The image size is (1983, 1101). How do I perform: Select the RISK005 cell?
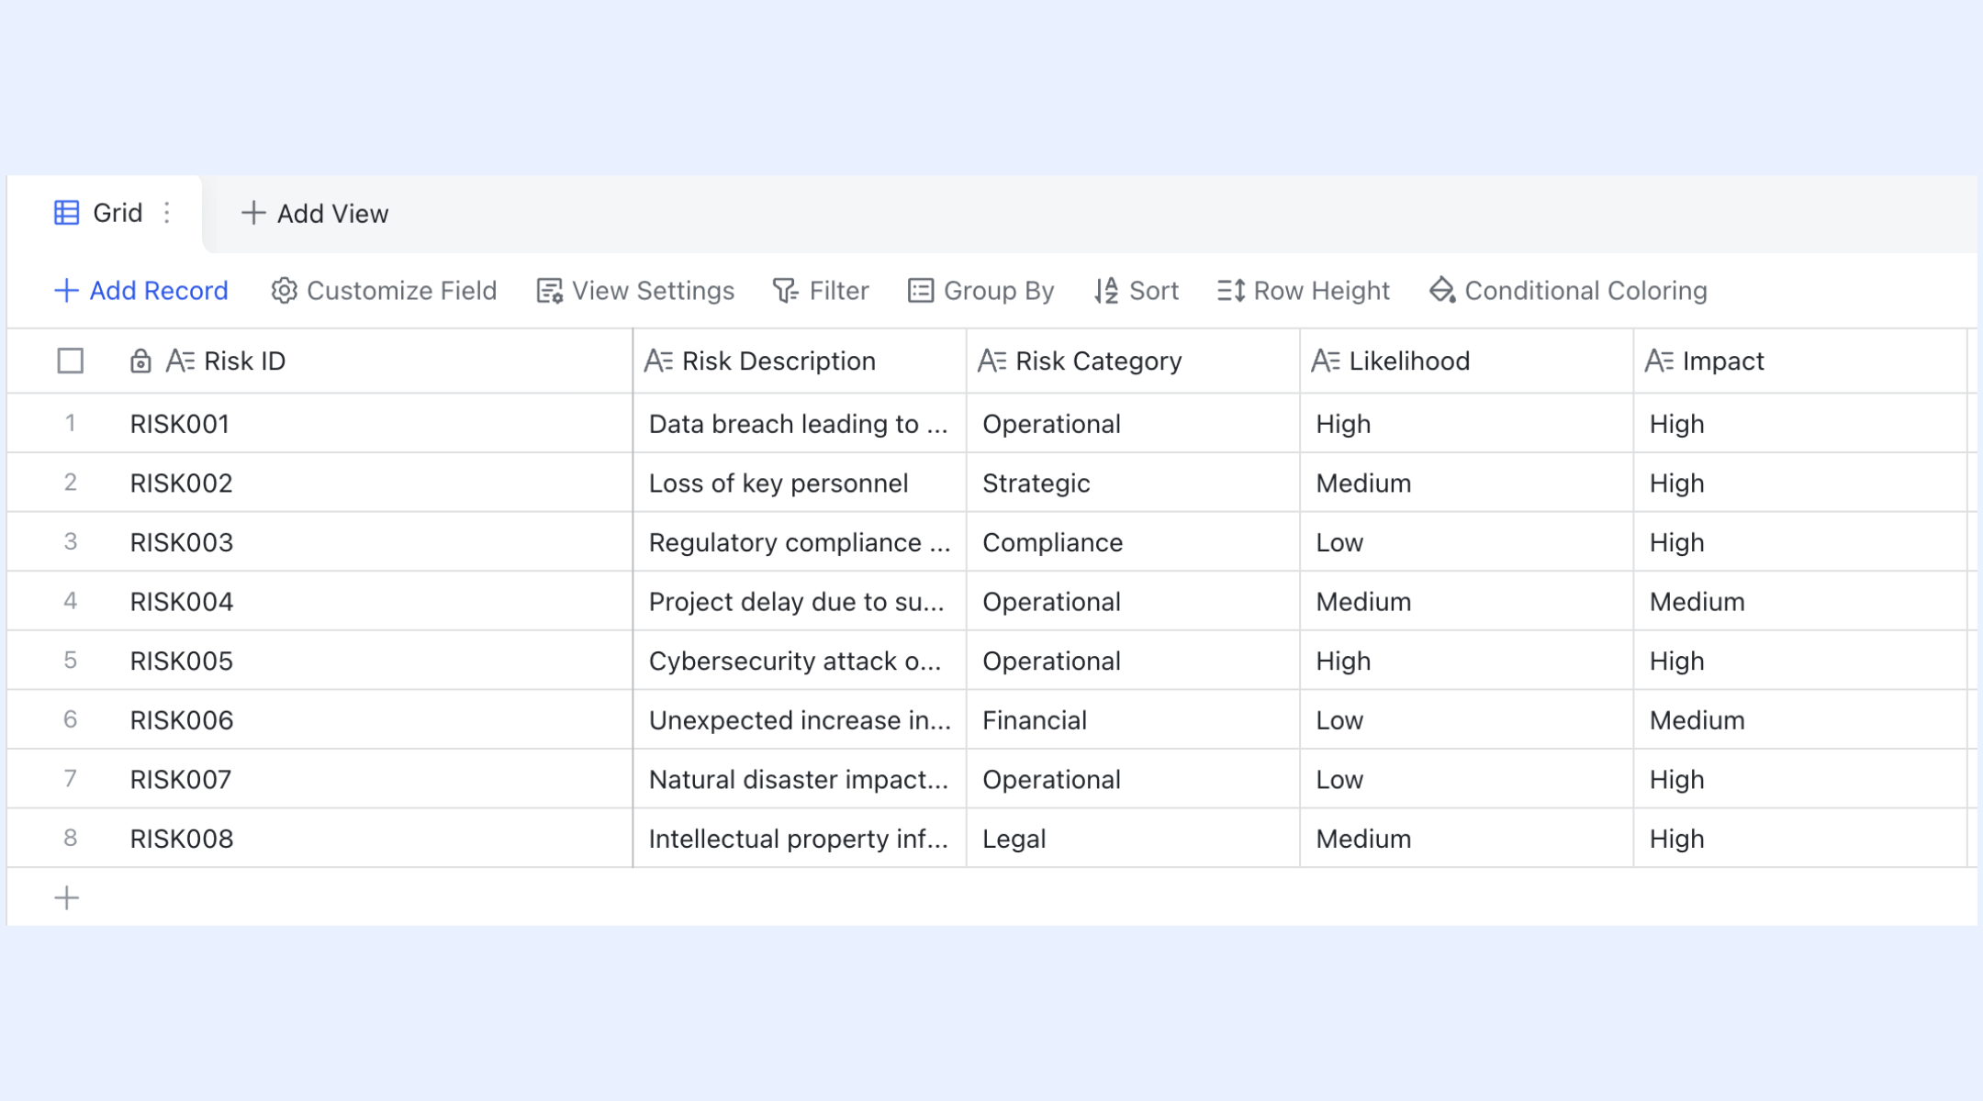(x=375, y=661)
